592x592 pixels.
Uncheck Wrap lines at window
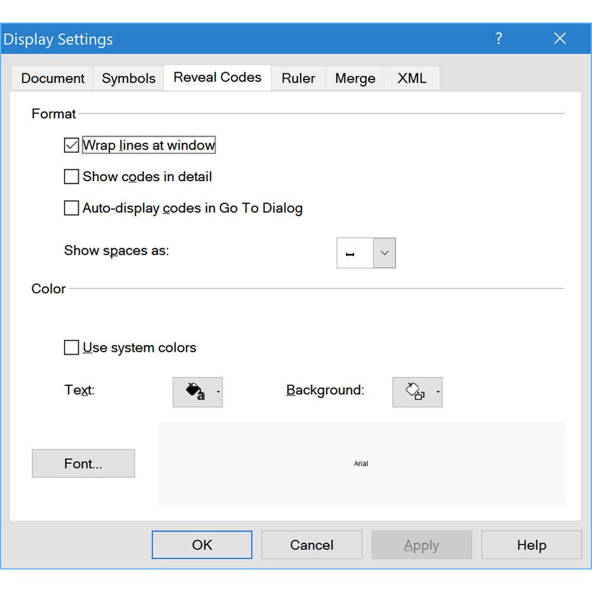click(x=72, y=145)
